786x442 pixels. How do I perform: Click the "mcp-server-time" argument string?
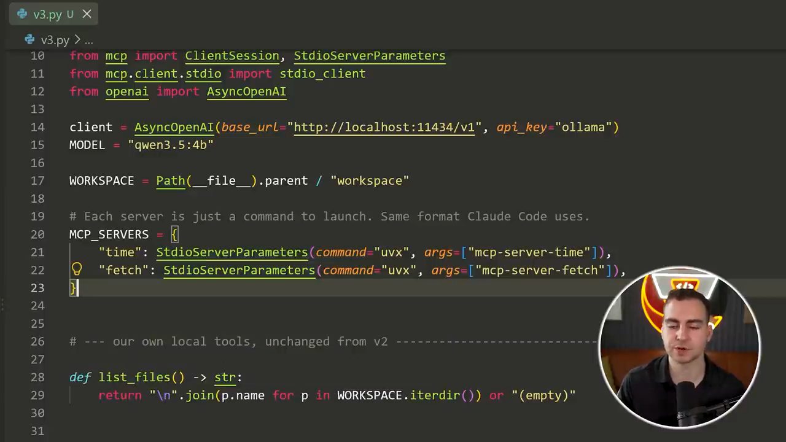coord(529,252)
